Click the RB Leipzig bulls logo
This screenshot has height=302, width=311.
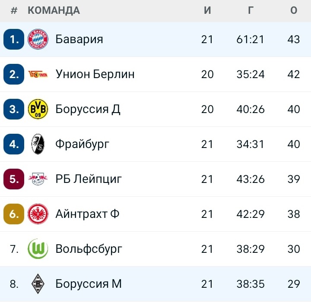38,179
